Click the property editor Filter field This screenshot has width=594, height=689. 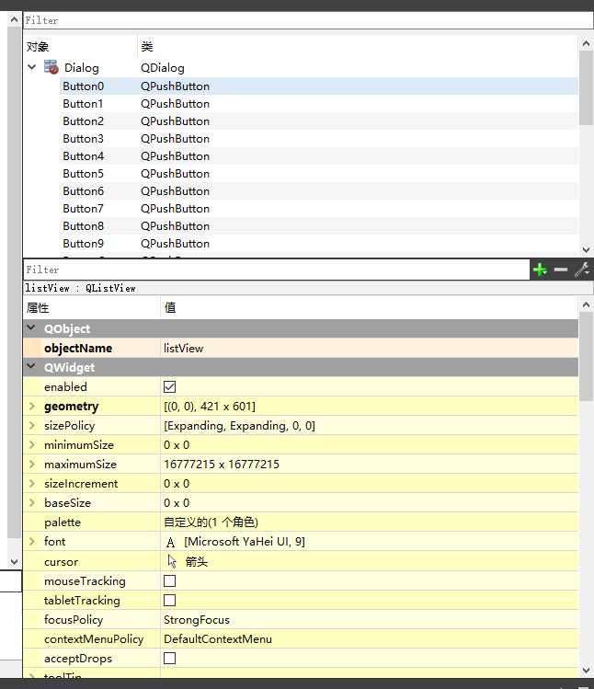click(277, 270)
